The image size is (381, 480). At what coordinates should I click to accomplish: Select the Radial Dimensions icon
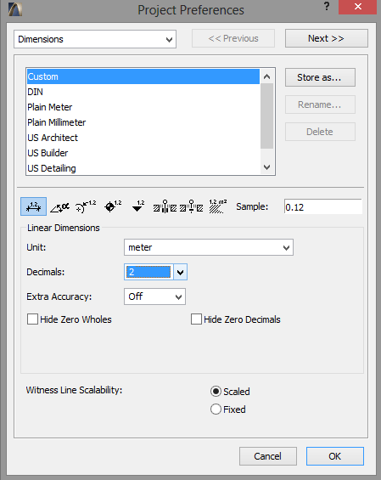coord(86,206)
